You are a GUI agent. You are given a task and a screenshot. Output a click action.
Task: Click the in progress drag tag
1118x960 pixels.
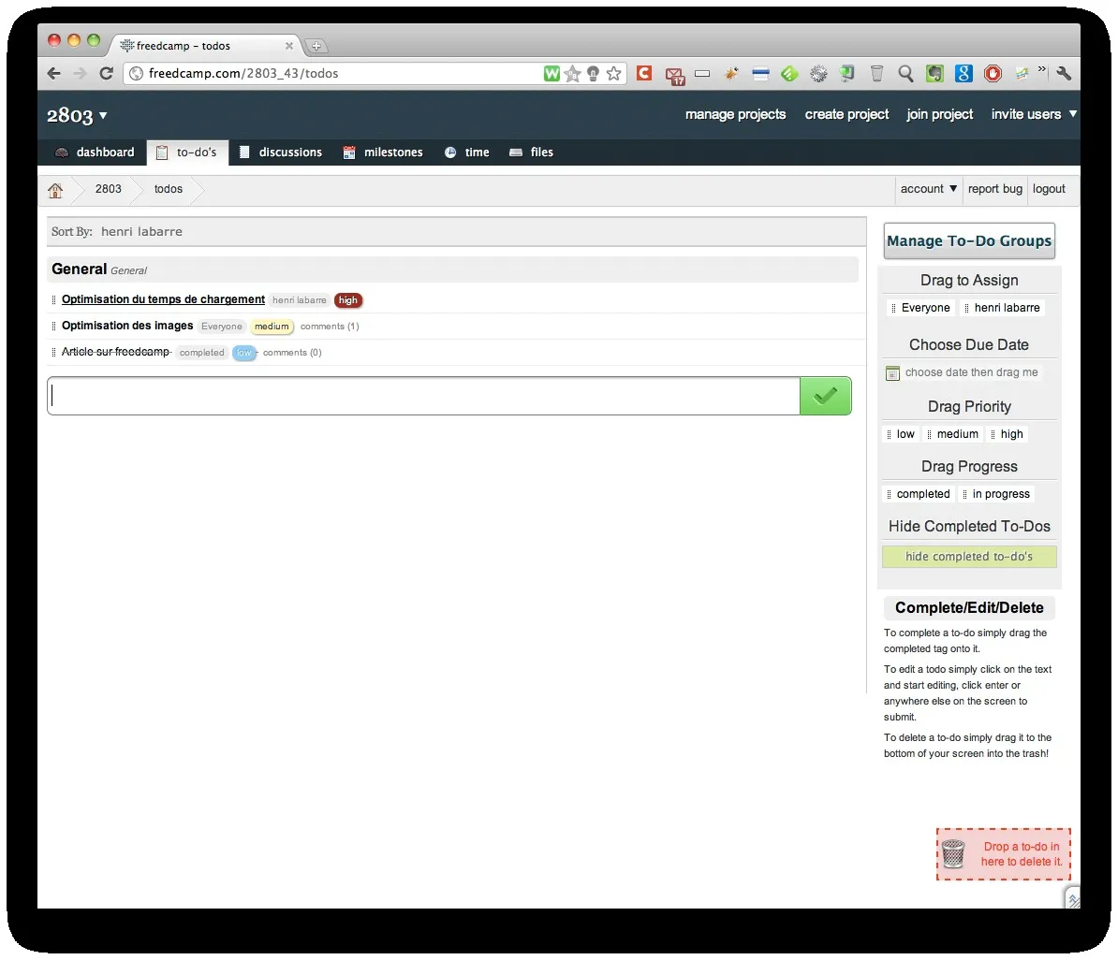coord(996,494)
